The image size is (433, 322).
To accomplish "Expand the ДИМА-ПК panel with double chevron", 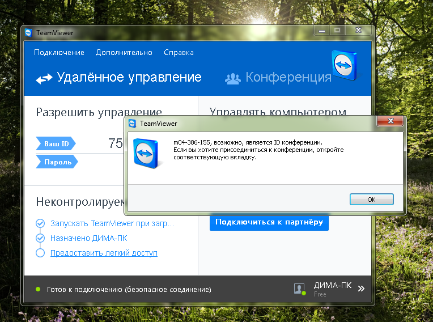I will click(x=361, y=289).
